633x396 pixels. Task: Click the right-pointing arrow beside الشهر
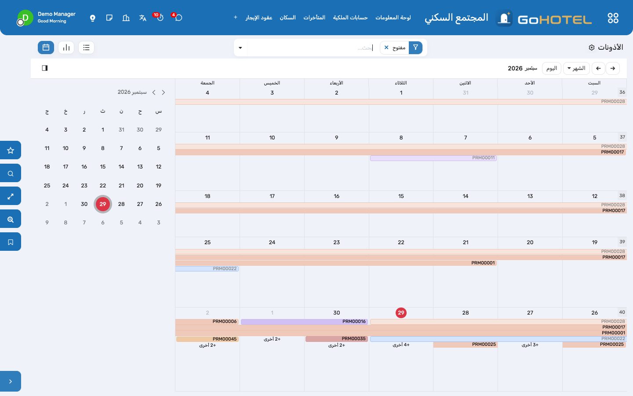tap(613, 68)
